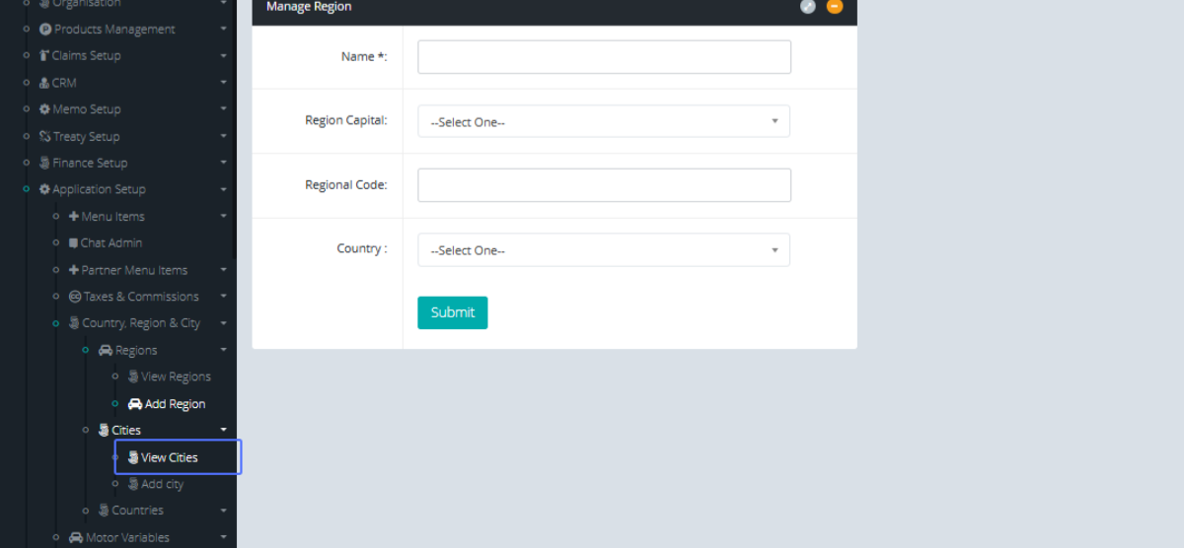Focus the Name input field
This screenshot has height=548, width=1184.
pos(604,57)
